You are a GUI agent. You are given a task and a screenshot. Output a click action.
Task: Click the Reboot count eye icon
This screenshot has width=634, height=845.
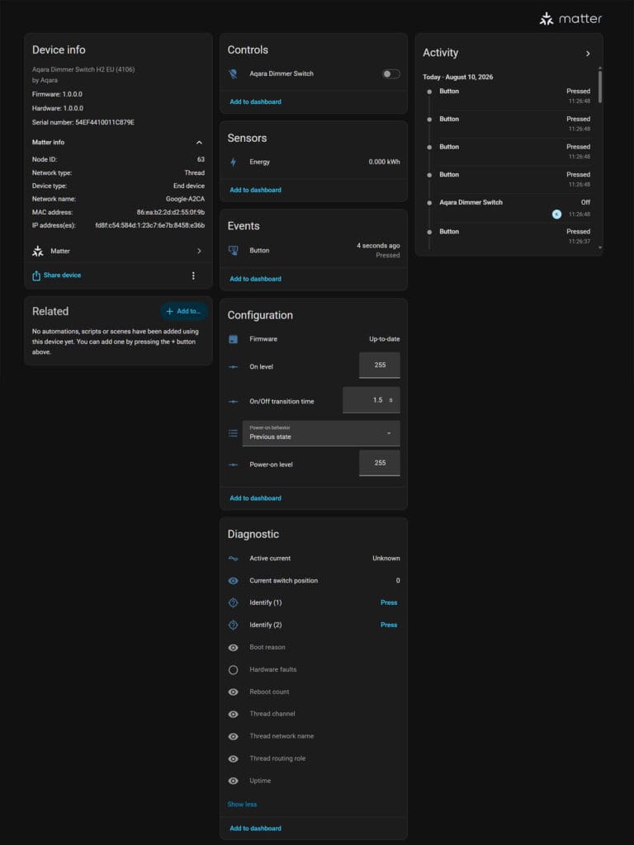(x=233, y=692)
